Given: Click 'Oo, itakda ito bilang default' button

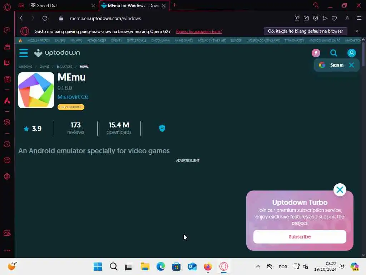Looking at the screenshot, I should (306, 31).
